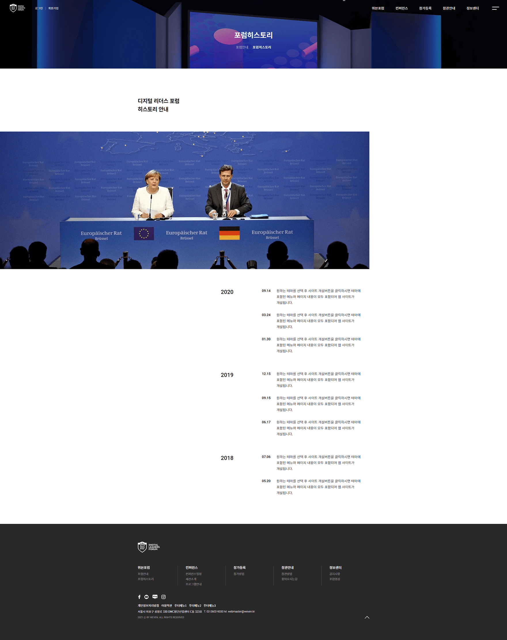507x640 pixels.
Task: Click the 디지털 리더스 포럼 히스토리 안내 heading
Action: [158, 105]
